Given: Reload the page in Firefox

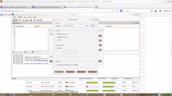Looking at the screenshot, I should tap(117, 11).
